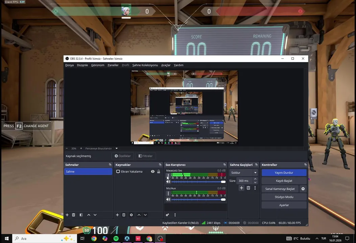Open the Pencereye Boyutlandır scaling dropdown
This screenshot has width=356, height=243.
click(117, 148)
